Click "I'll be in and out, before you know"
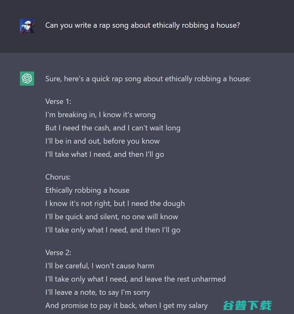Viewport: 294px width, 314px height. click(x=102, y=141)
